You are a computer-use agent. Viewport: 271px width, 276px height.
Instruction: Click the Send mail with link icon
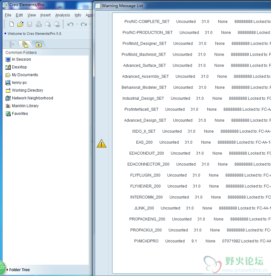57,24
